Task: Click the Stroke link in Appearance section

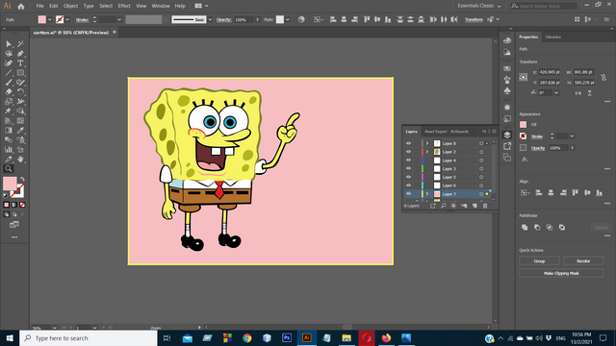Action: tap(537, 136)
